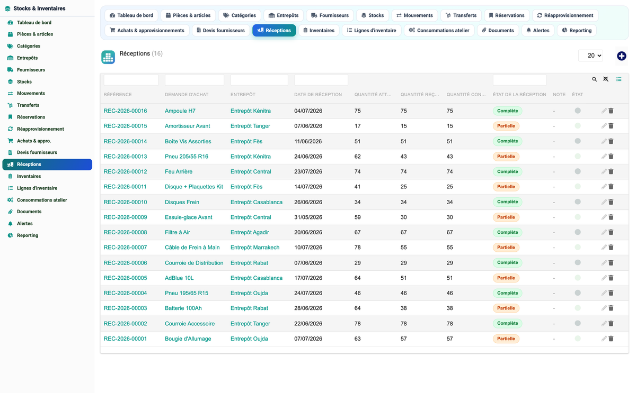The image size is (636, 393).
Task: Edit reception REC-2026-00004 with pencil icon
Action: pos(604,293)
